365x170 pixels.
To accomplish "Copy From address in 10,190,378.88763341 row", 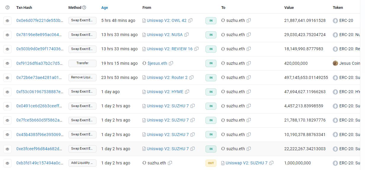I will (192, 135).
